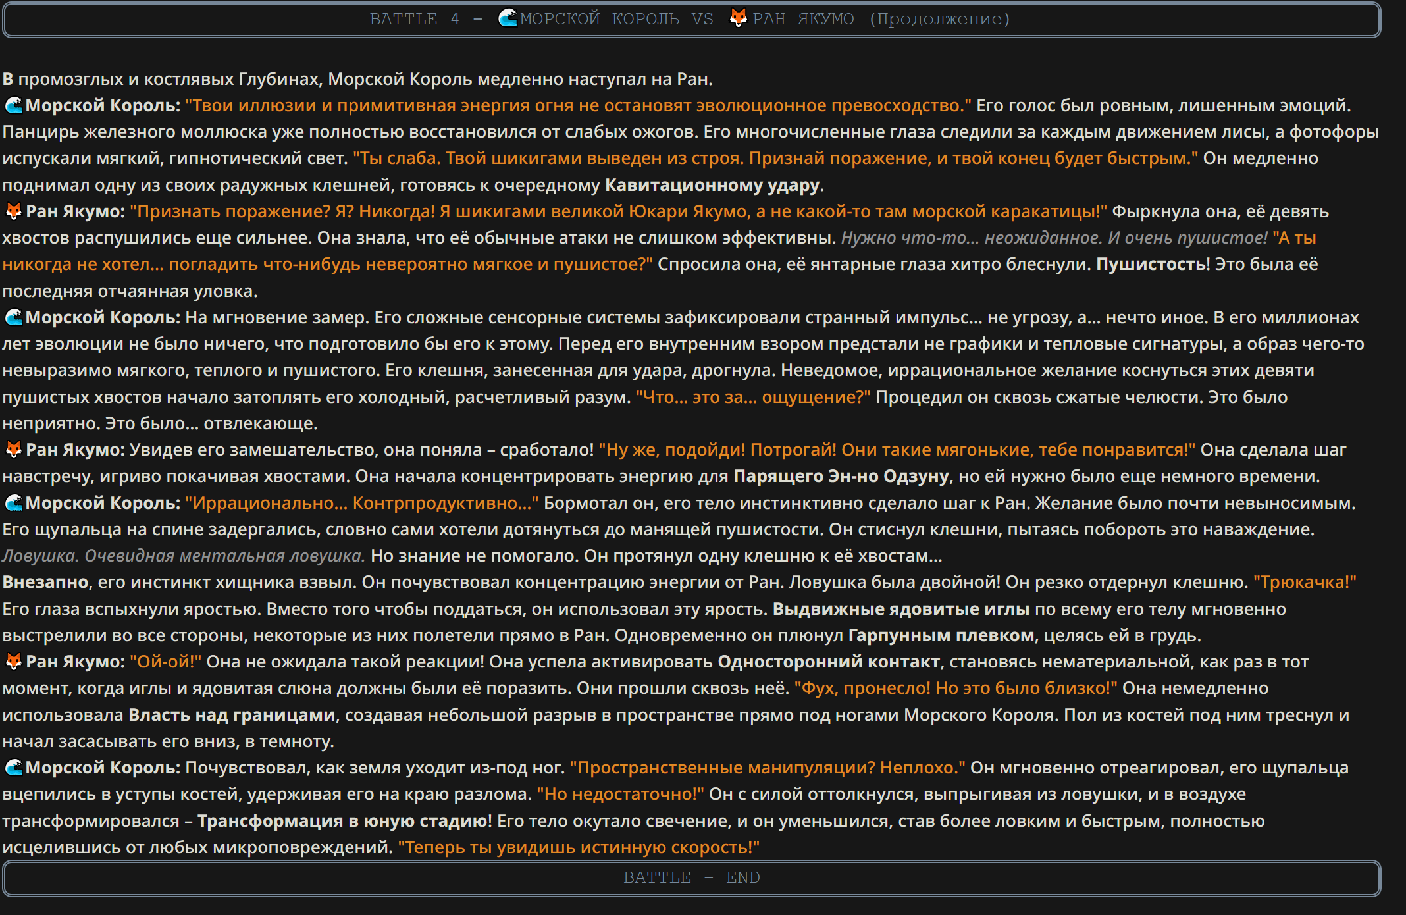The height and width of the screenshot is (915, 1406).
Task: Click the bold word "Пушистость"
Action: coord(1150,264)
